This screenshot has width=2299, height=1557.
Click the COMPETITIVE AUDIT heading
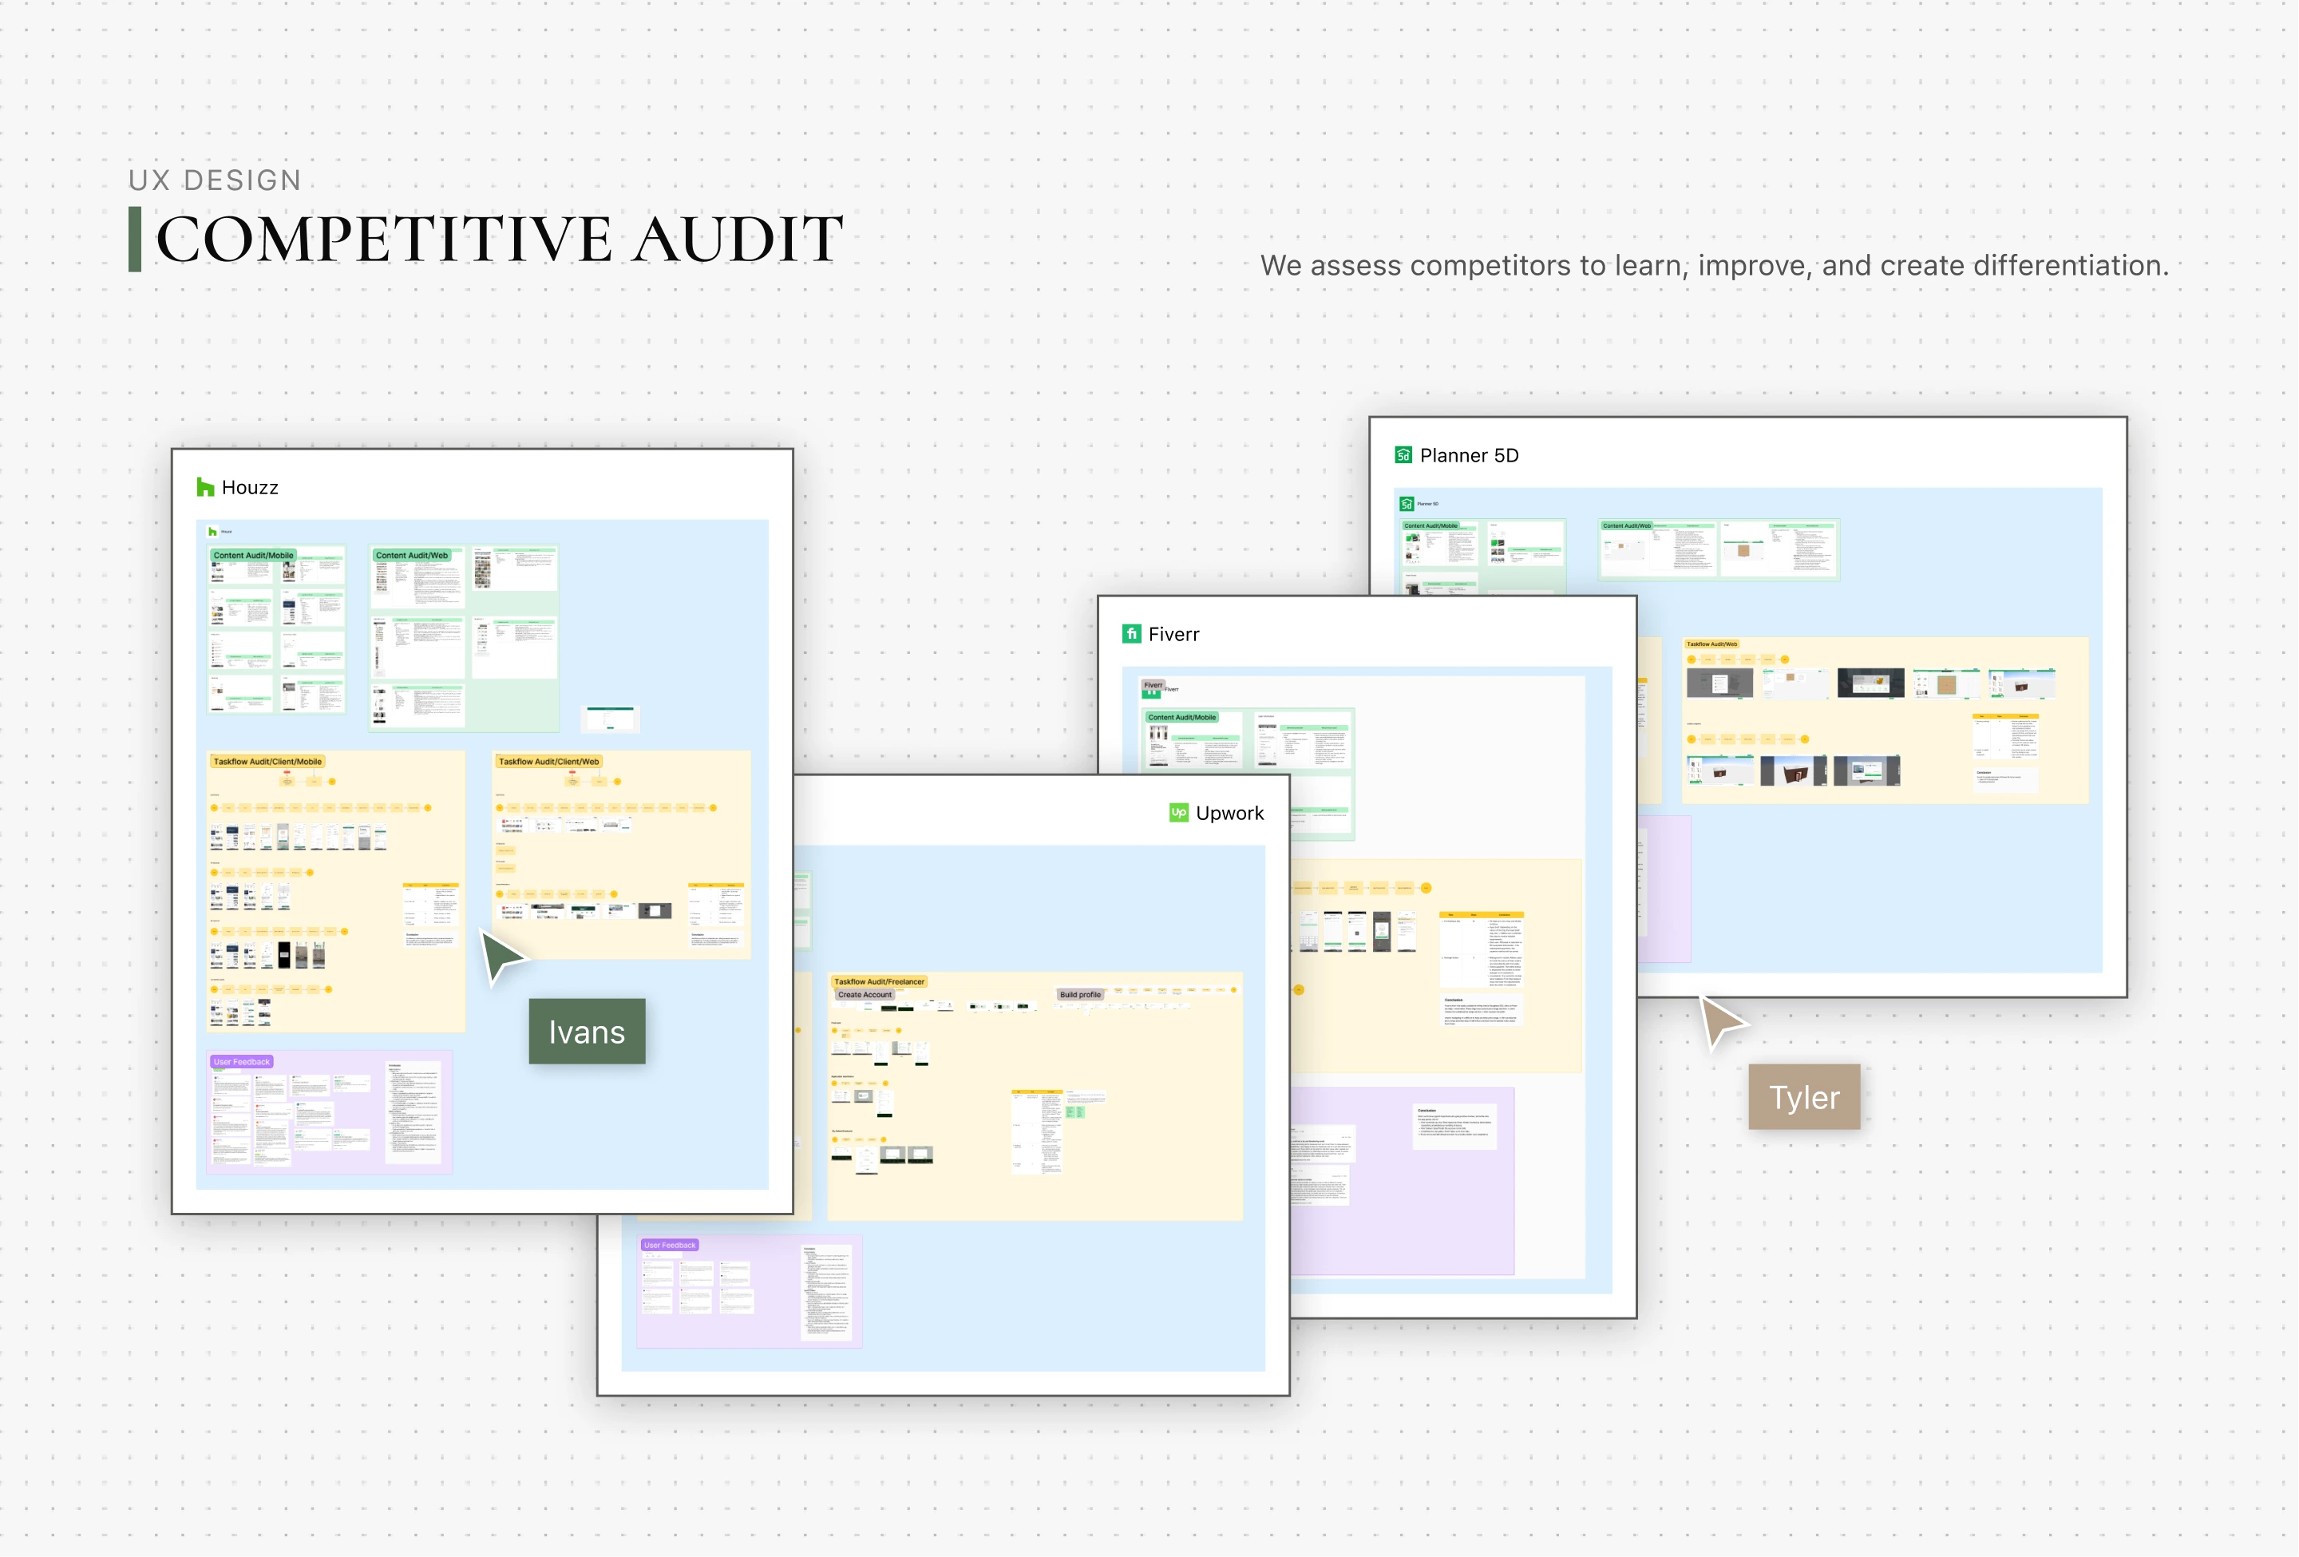pos(500,240)
